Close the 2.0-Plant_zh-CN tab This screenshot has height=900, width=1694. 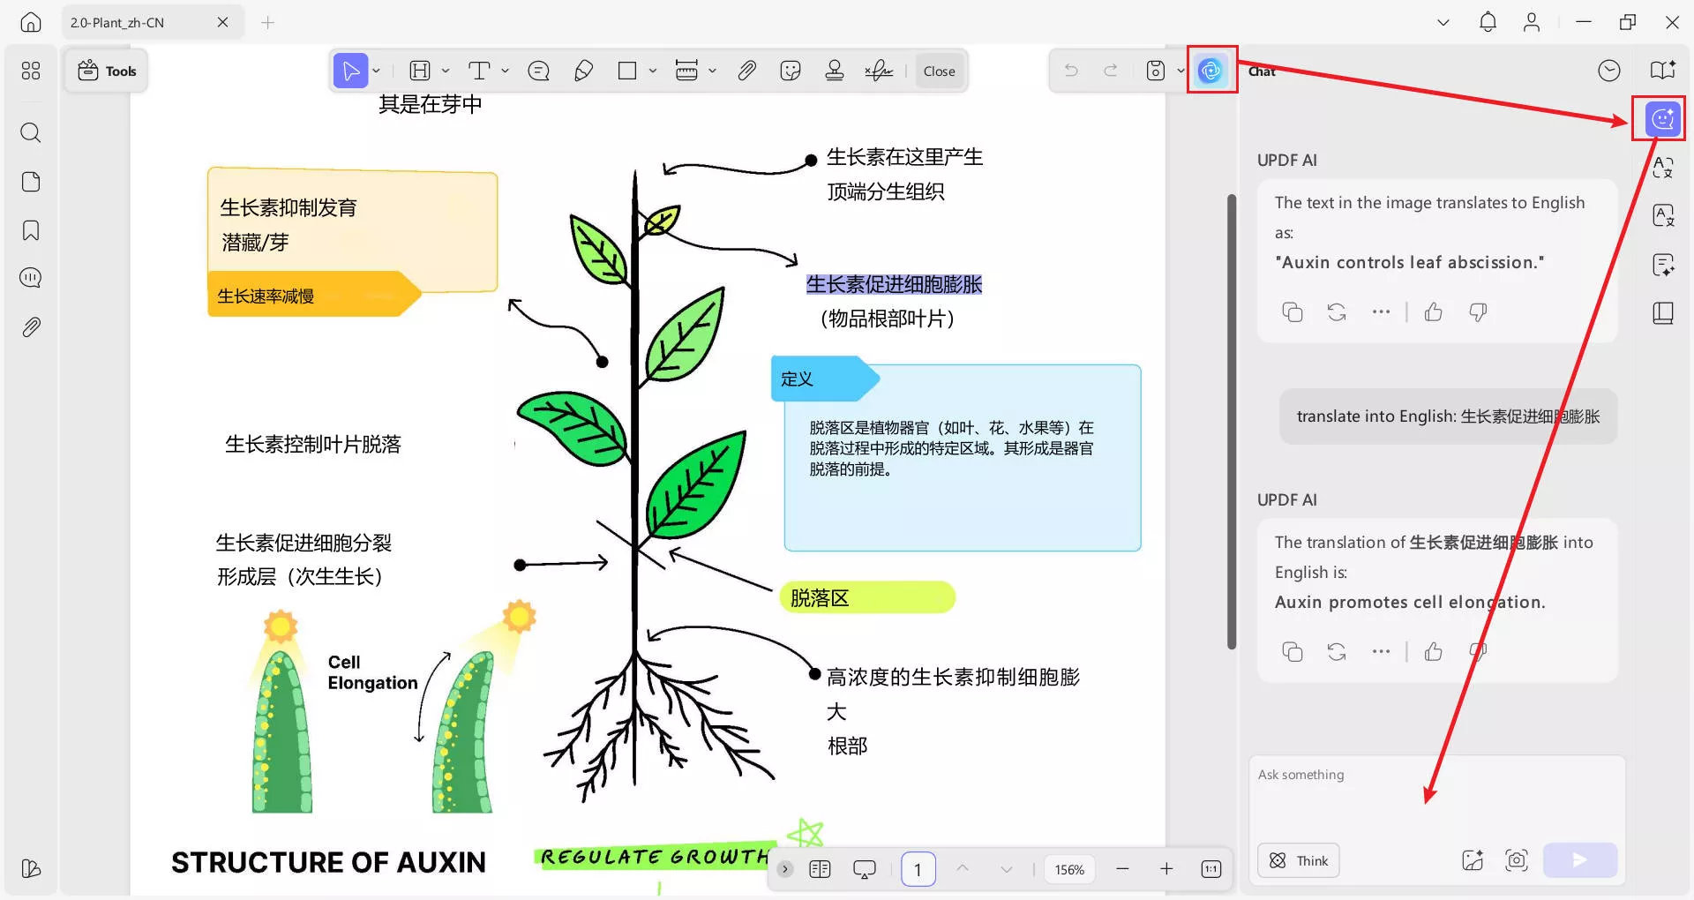pos(222,22)
